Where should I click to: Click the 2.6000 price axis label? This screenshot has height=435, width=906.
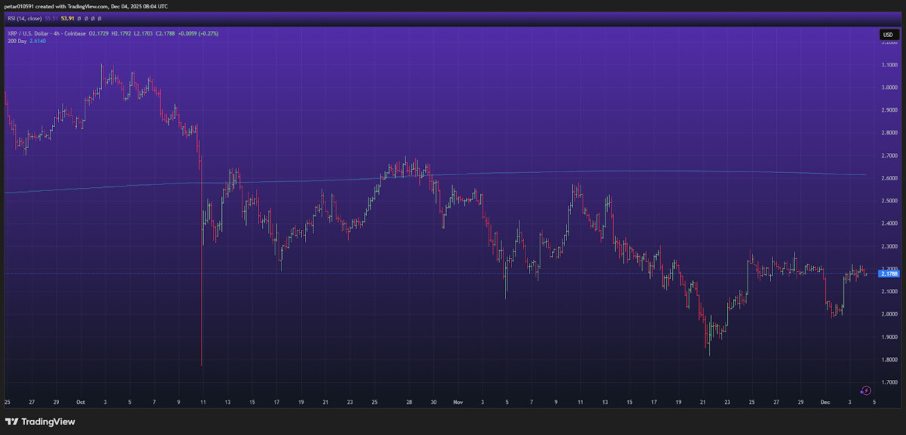pos(889,178)
